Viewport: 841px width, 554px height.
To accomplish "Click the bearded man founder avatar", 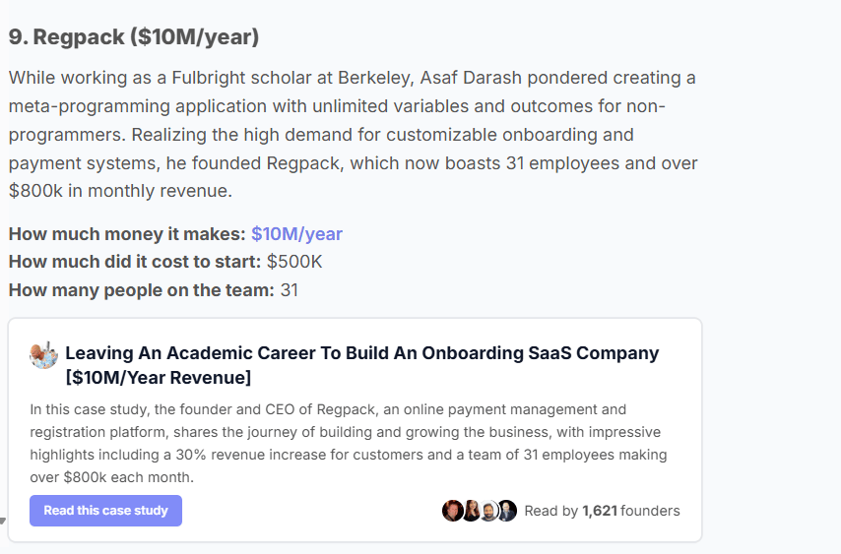I will pyautogui.click(x=488, y=511).
